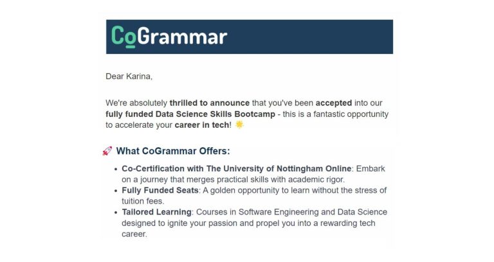This screenshot has width=494, height=262.
Task: Click the bullet marker before 'Co-Certification'
Action: [x=116, y=169]
